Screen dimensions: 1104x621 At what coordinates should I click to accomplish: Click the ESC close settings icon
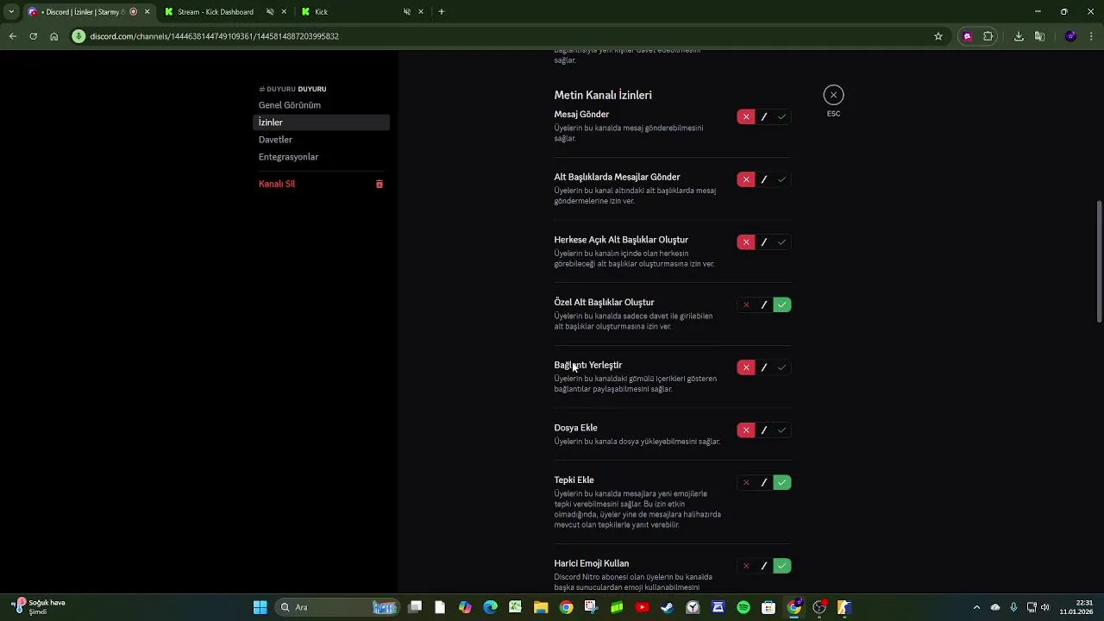[x=833, y=95]
